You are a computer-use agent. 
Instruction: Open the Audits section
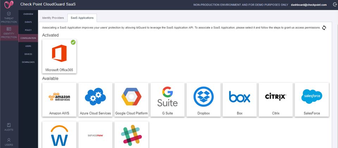pyautogui.click(x=9, y=127)
